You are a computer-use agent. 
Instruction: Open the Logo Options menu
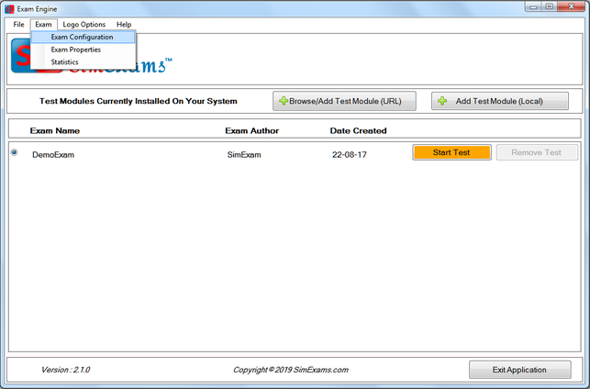[83, 25]
